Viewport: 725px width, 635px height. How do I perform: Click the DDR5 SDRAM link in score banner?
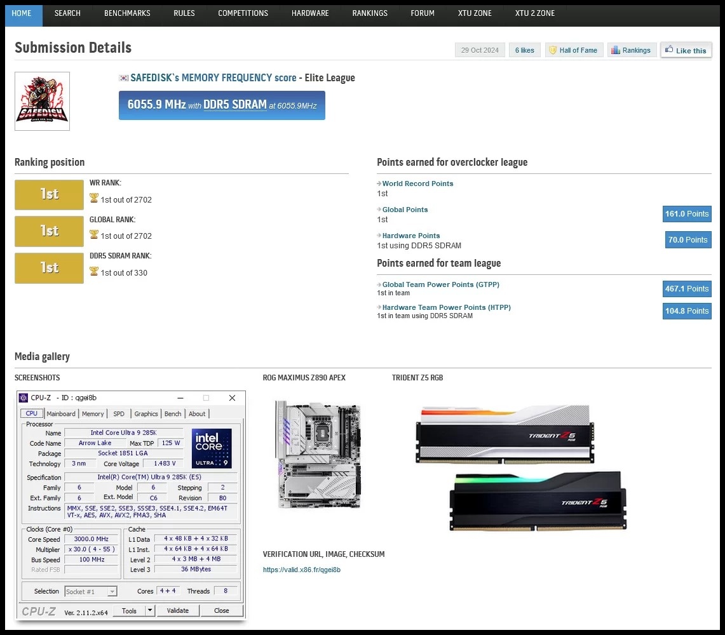coord(235,105)
